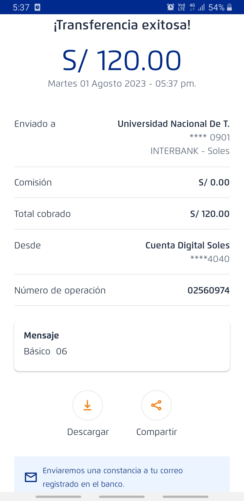Tap the S/ 120.00 transfer amount
The image size is (244, 501).
coord(122,61)
